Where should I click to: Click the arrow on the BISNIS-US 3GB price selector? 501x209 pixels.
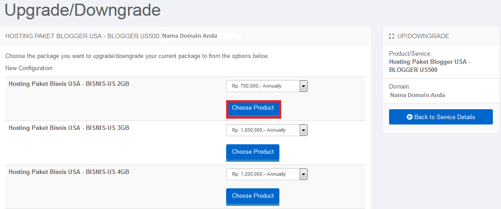[304, 130]
